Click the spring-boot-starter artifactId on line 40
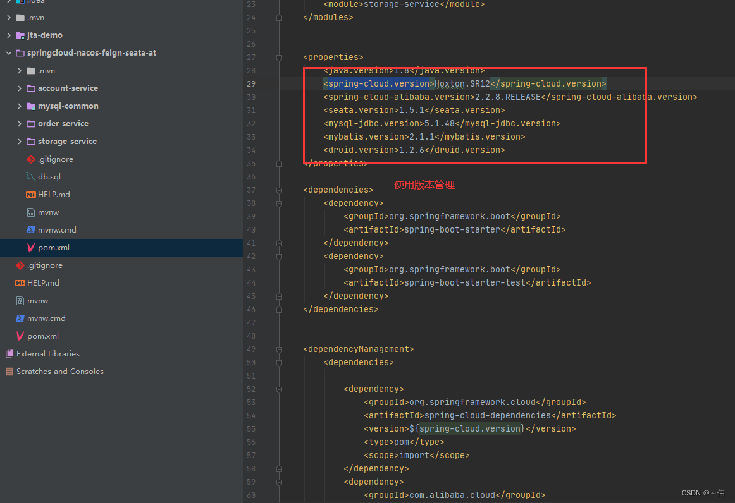The image size is (735, 503). click(x=452, y=229)
